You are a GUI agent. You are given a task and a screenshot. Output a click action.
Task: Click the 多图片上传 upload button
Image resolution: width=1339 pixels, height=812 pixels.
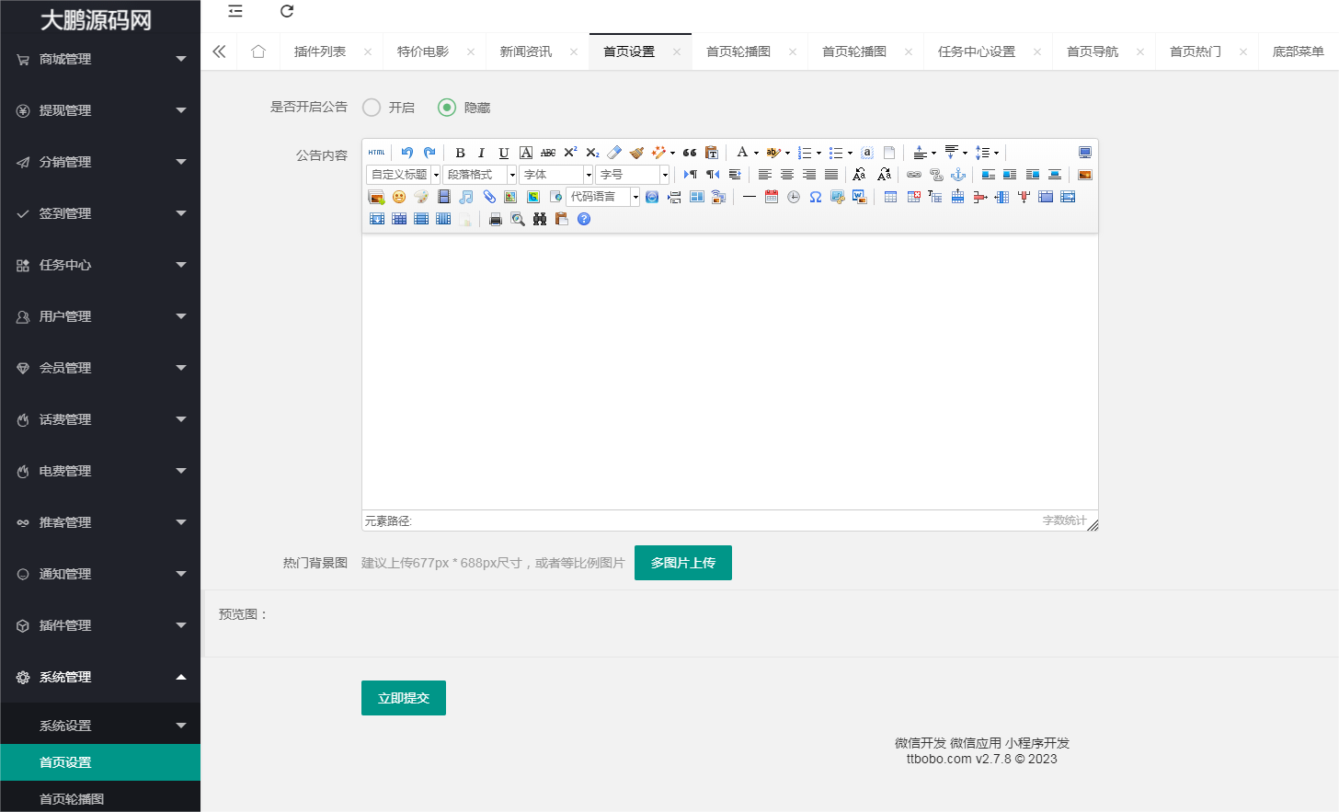[682, 562]
